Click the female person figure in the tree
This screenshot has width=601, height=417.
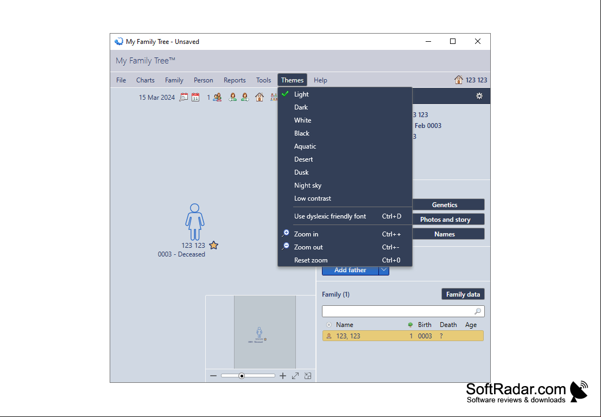pyautogui.click(x=195, y=222)
